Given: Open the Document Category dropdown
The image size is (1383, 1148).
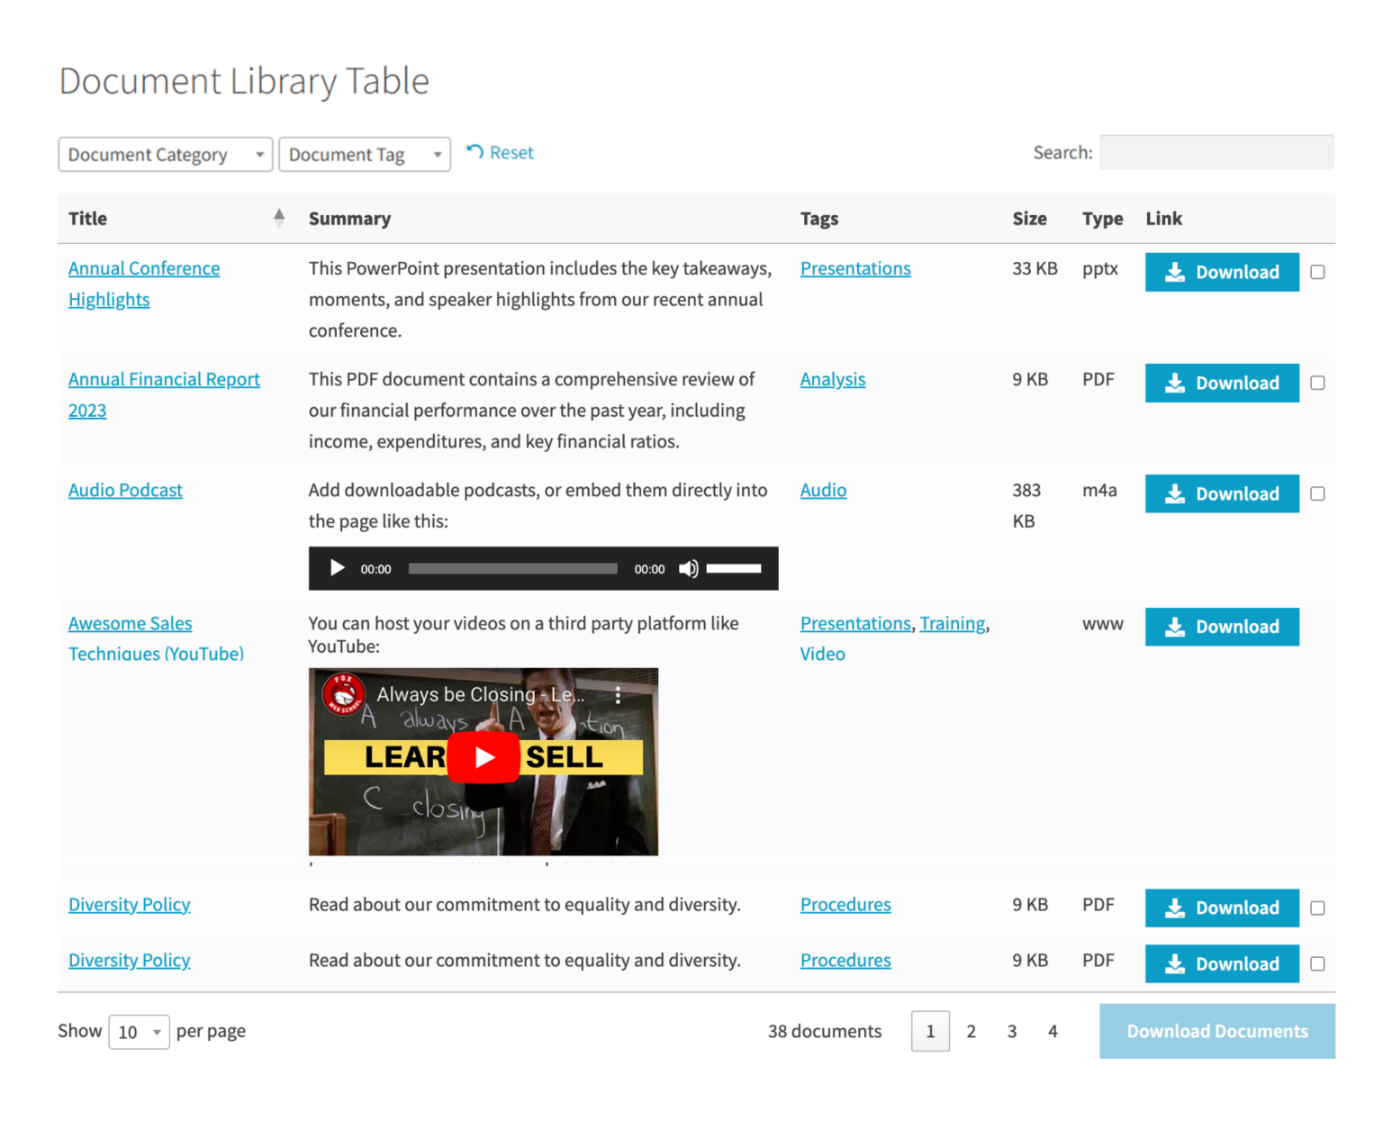Looking at the screenshot, I should coord(165,154).
